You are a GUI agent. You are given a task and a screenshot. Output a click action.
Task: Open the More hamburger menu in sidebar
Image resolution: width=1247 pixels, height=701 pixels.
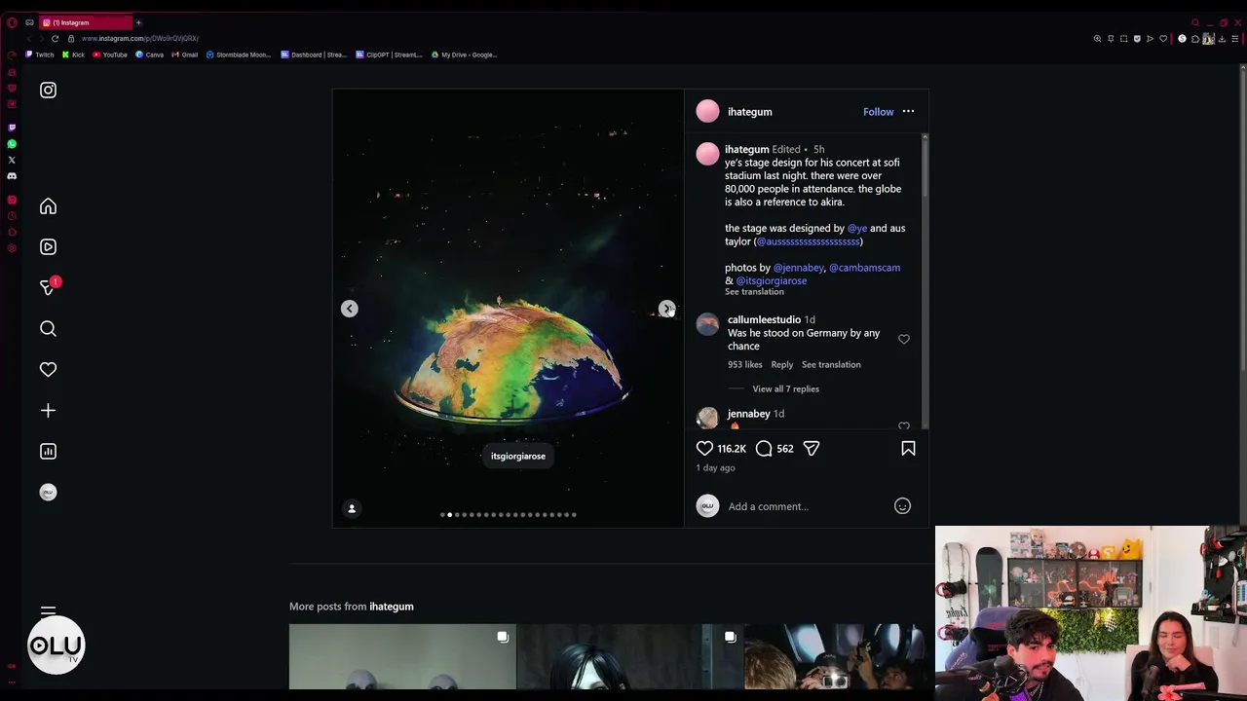(48, 611)
